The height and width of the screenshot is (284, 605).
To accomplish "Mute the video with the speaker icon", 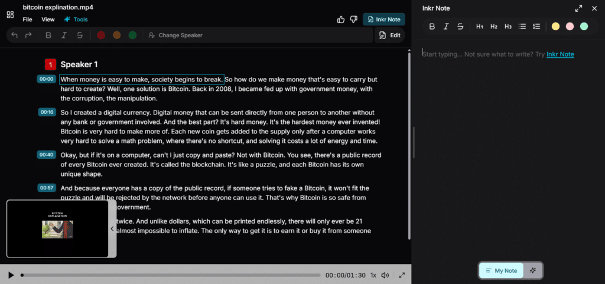I will click(x=385, y=275).
